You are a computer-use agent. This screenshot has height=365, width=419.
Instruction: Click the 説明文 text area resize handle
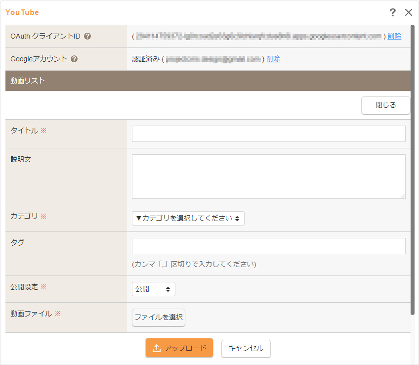click(x=403, y=196)
